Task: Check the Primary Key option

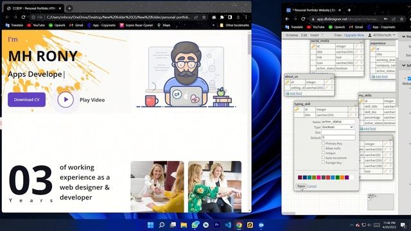Action: (323, 143)
